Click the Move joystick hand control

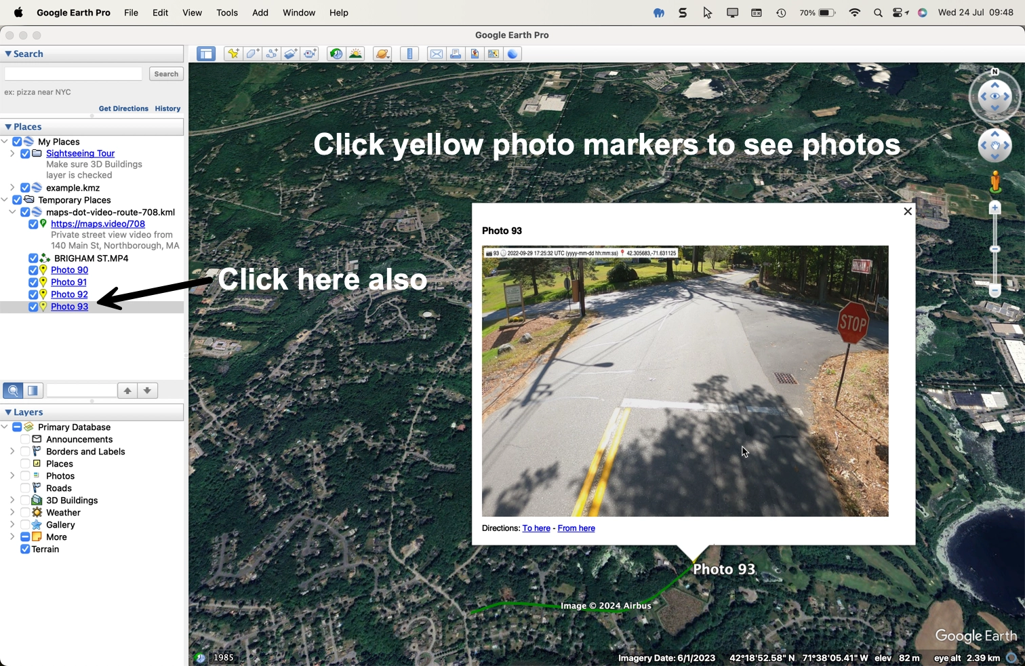pyautogui.click(x=994, y=145)
